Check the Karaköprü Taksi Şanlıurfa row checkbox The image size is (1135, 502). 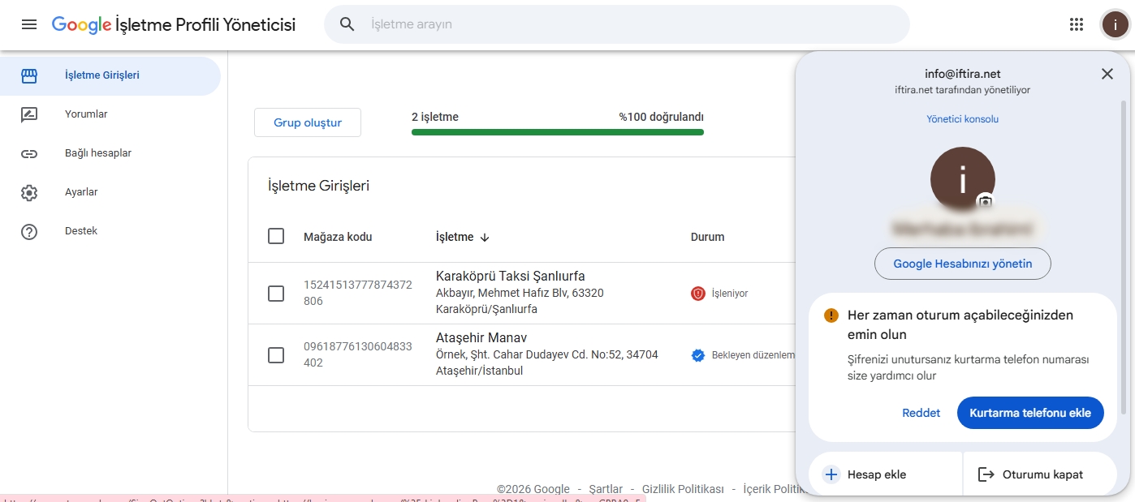[276, 294]
